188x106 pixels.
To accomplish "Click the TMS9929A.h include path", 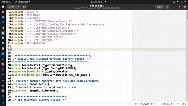I will click(x=51, y=34).
